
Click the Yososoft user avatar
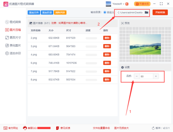click(108, 4)
